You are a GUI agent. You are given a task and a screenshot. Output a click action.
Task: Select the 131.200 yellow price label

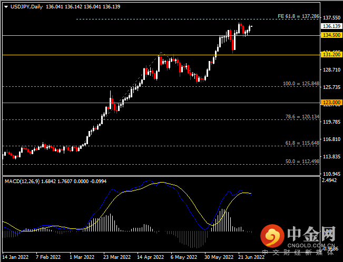tap(331, 54)
